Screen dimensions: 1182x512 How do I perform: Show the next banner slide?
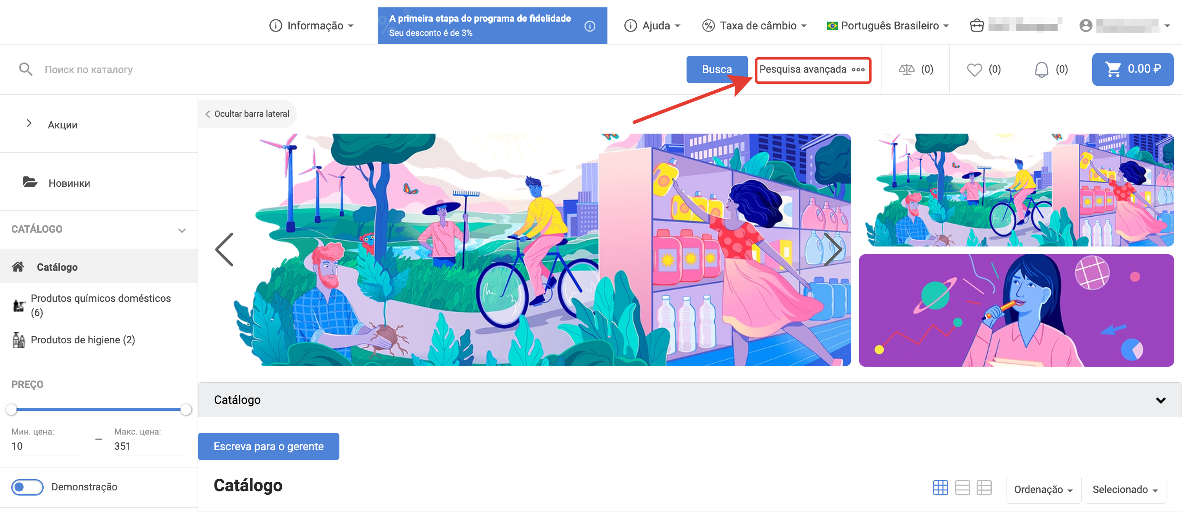832,249
